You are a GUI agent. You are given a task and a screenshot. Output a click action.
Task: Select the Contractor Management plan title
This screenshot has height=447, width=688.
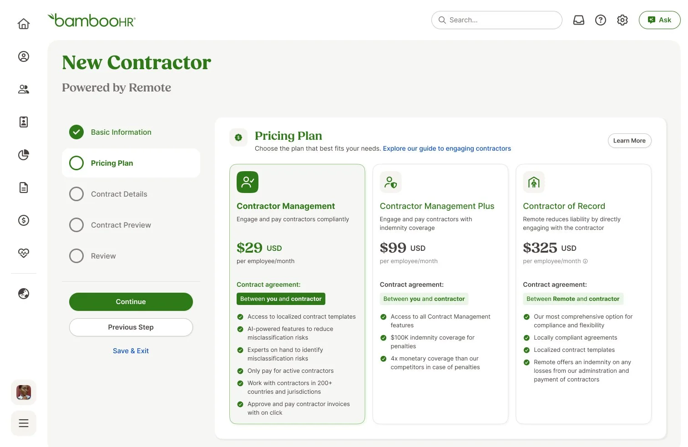[x=286, y=206]
